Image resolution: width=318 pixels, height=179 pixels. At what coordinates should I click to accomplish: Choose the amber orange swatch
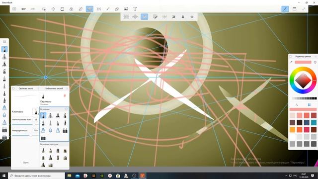tap(293, 130)
